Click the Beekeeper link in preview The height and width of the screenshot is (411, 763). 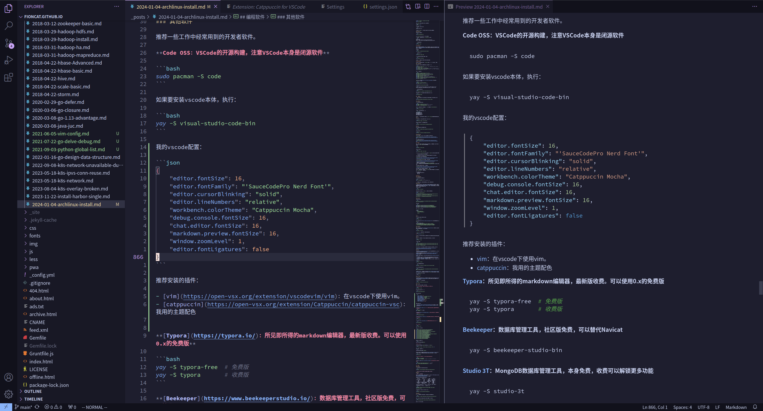point(477,330)
